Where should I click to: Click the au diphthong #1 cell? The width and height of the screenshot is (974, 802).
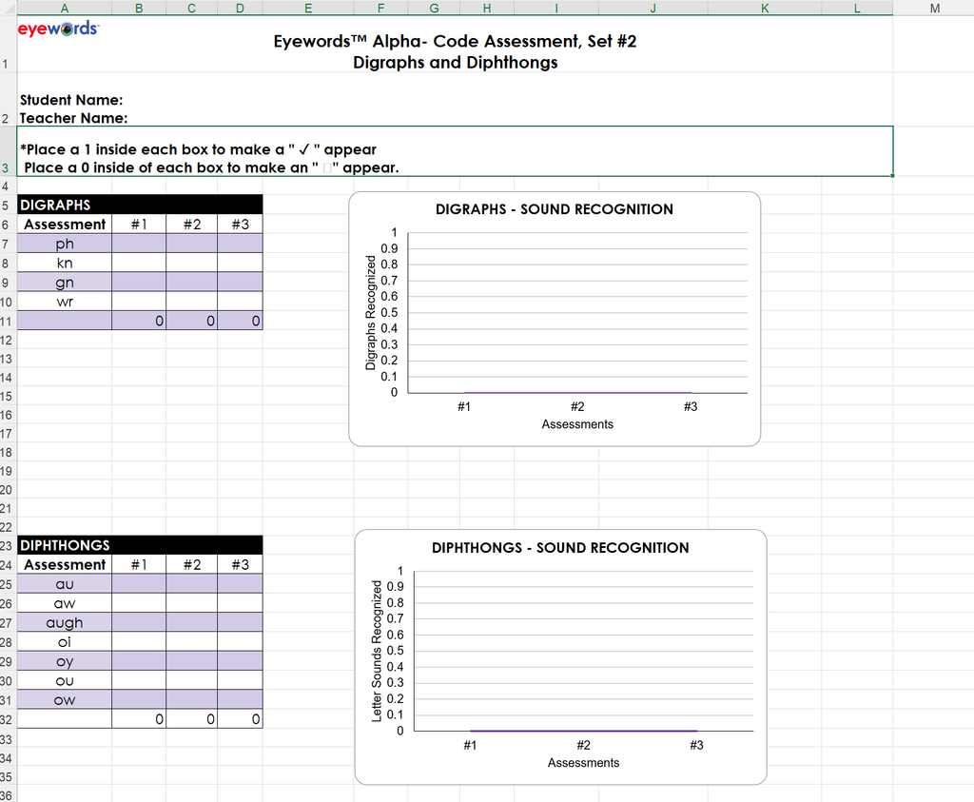pos(139,584)
